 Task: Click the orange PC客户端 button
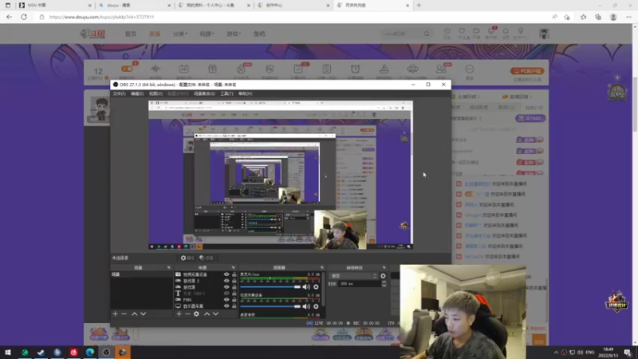coord(527,71)
